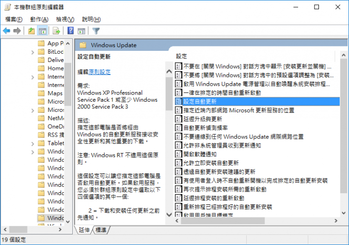The image size is (349, 245).
Task: Click the settings list horizontal scrollbar thumb
Action: pos(223,221)
